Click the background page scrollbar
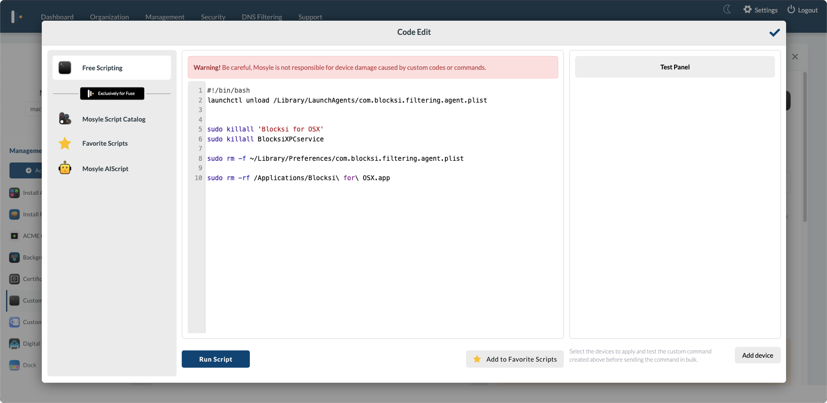 pyautogui.click(x=805, y=147)
